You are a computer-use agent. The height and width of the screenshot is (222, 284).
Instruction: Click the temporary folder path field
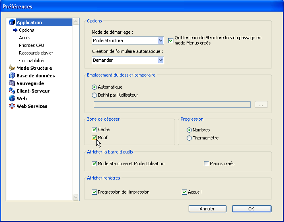tap(172, 105)
